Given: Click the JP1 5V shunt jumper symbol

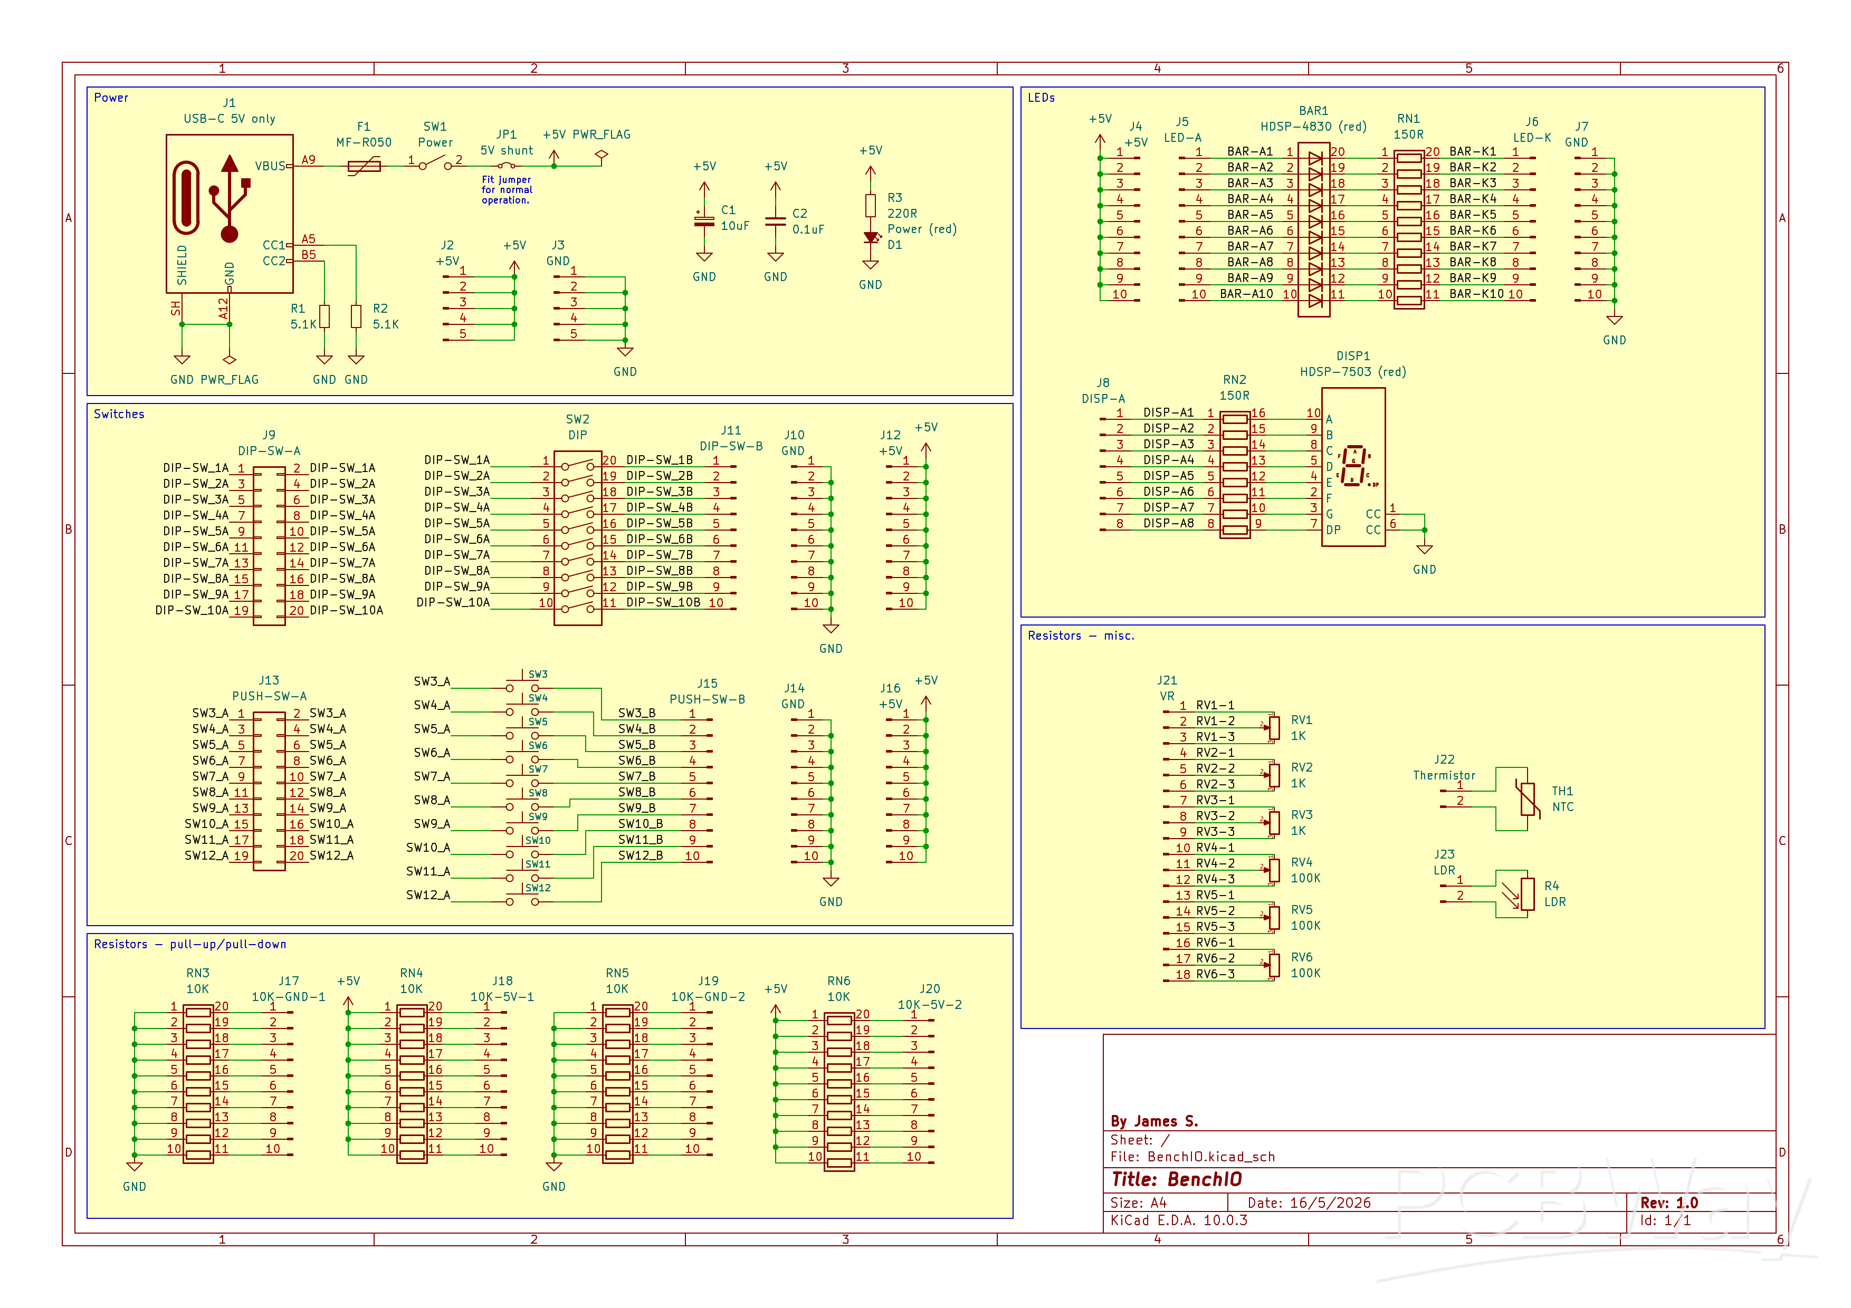Looking at the screenshot, I should (x=507, y=166).
